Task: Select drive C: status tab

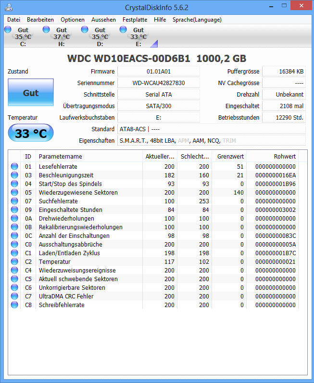Action: click(18, 37)
